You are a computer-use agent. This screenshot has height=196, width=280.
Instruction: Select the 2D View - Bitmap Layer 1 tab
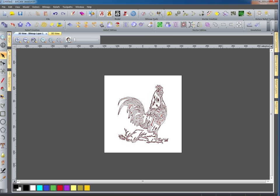(x=31, y=33)
